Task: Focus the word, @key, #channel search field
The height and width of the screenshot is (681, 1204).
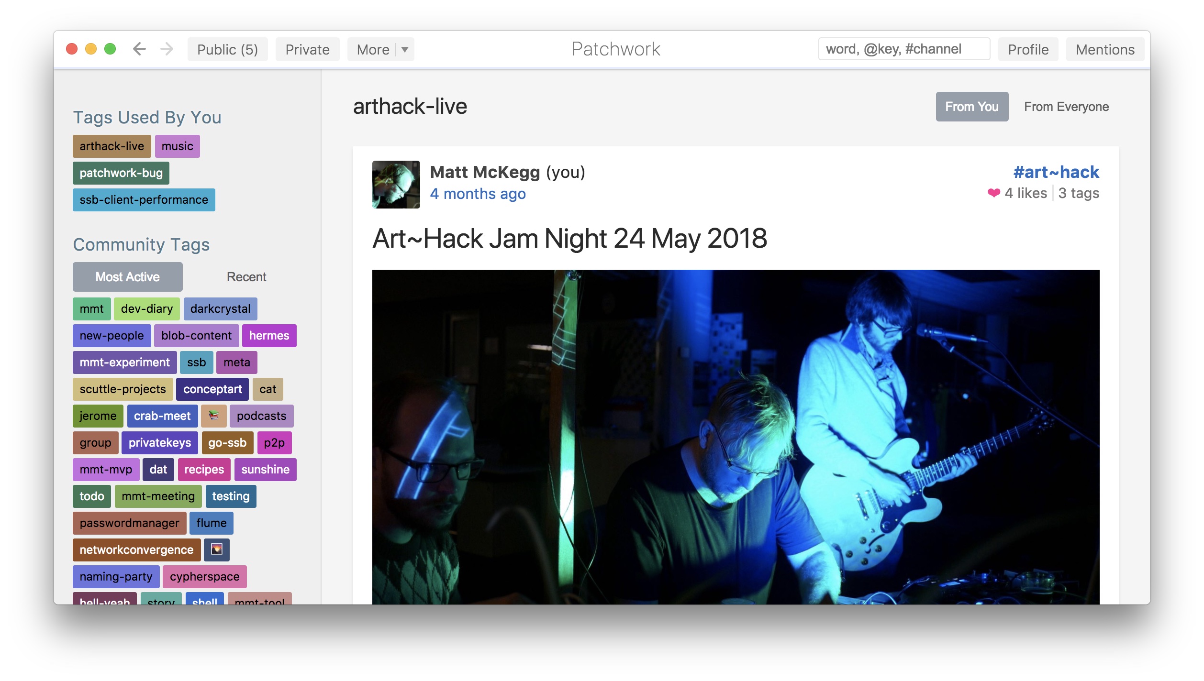Action: click(903, 49)
